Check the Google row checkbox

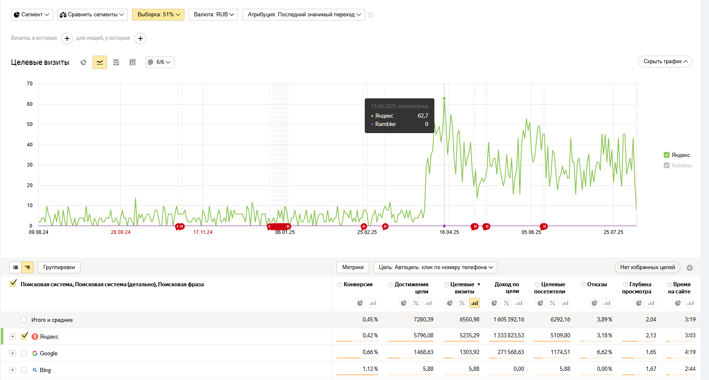(24, 353)
